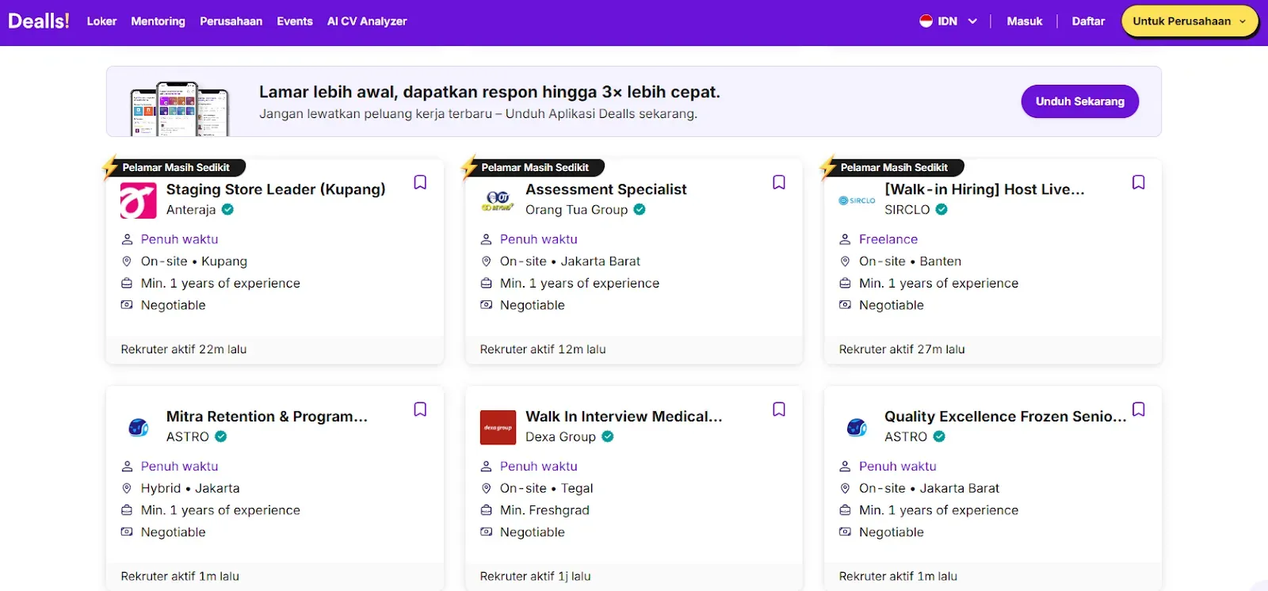
Task: Click the verified badge next to Orang Tua Group
Action: (640, 210)
